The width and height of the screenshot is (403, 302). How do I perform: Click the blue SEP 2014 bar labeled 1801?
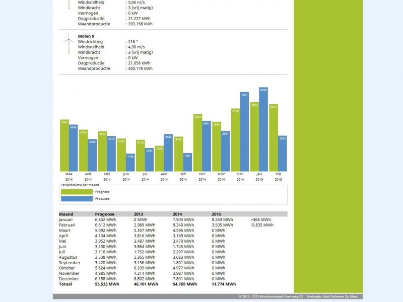[x=187, y=163]
